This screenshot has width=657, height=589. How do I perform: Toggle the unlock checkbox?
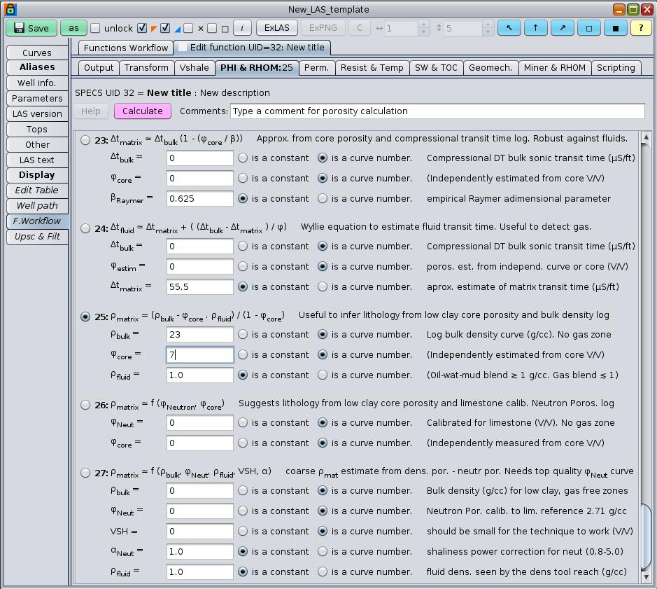(96, 28)
